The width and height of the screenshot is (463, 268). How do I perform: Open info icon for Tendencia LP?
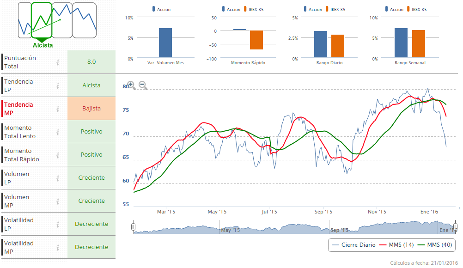point(58,85)
